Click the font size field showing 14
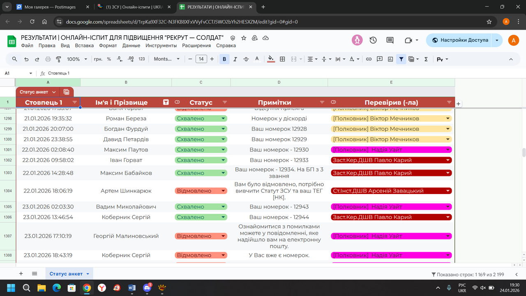The width and height of the screenshot is (526, 296). [201, 59]
